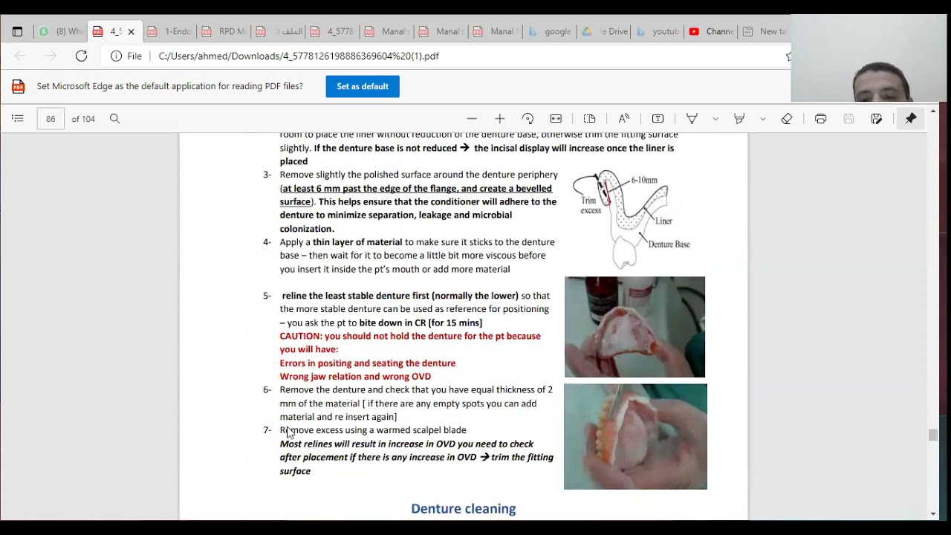This screenshot has height=535, width=951.
Task: Open the Draw pen options dropdown
Action: [715, 119]
